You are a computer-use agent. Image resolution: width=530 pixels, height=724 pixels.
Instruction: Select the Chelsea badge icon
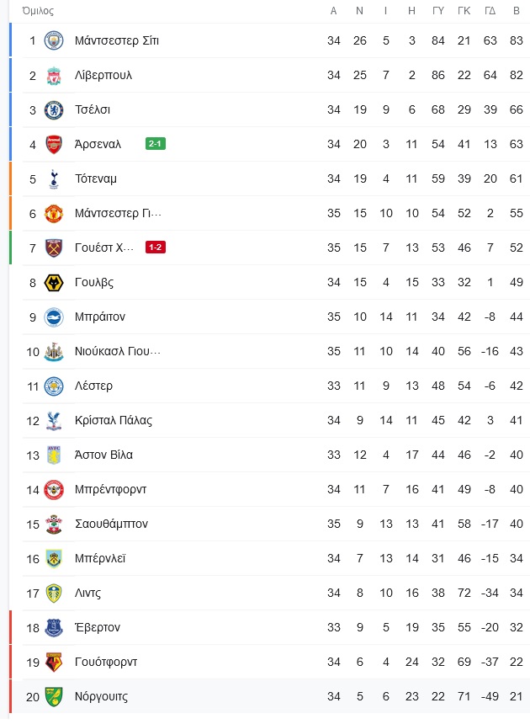pos(54,110)
